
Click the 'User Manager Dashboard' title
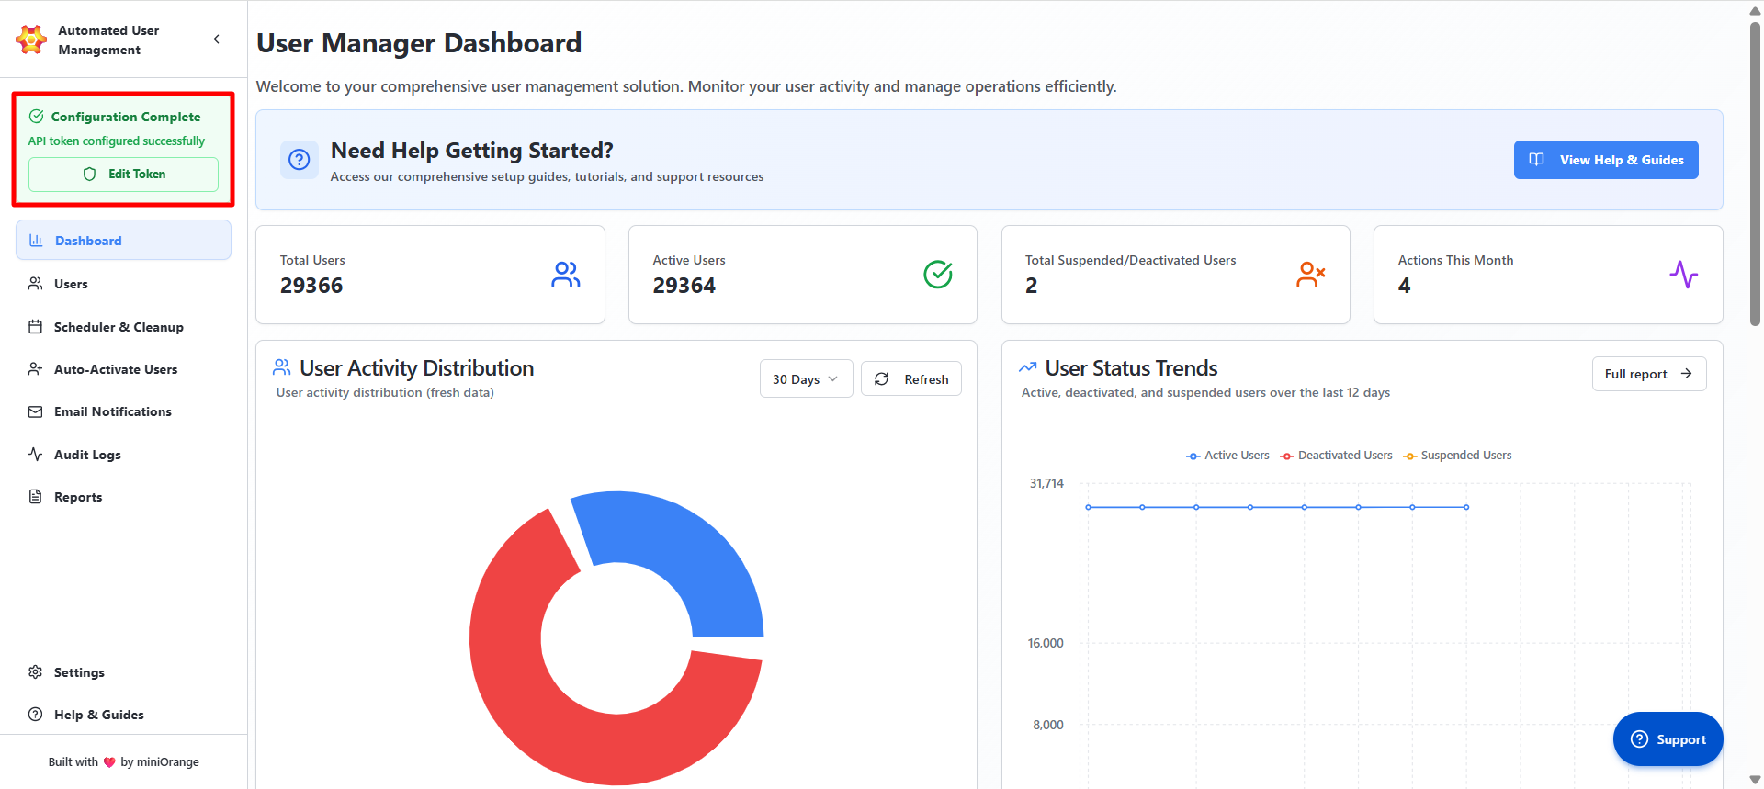click(x=419, y=43)
